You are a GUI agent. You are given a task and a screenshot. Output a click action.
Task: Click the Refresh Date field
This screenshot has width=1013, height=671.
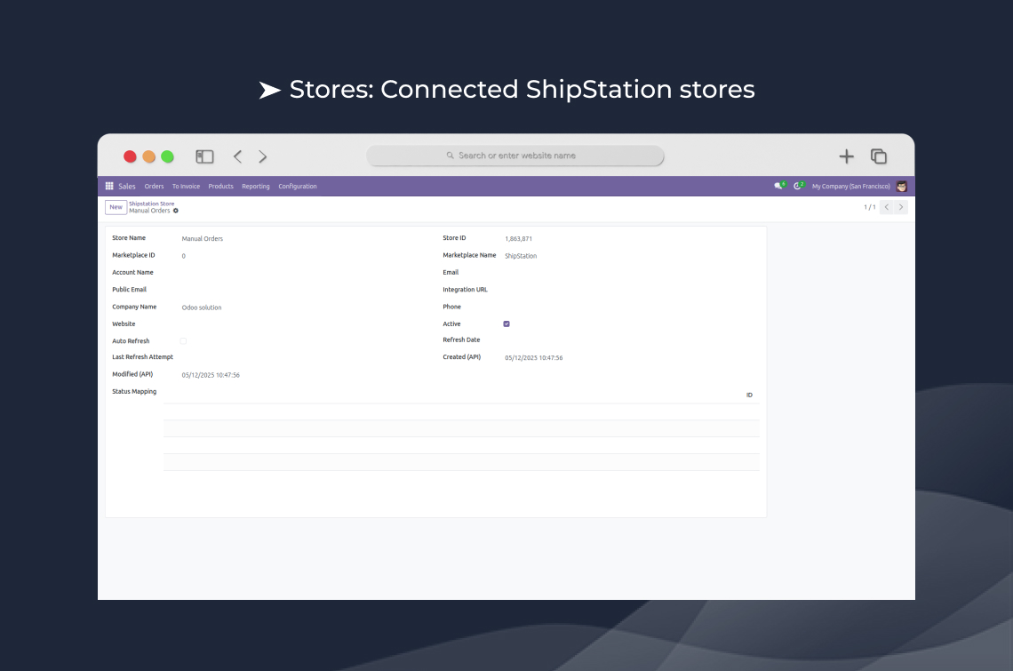pyautogui.click(x=631, y=340)
